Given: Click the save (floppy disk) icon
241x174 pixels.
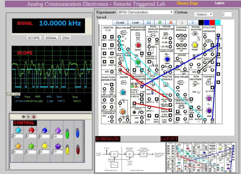Looking at the screenshot, I should [x=149, y=23].
